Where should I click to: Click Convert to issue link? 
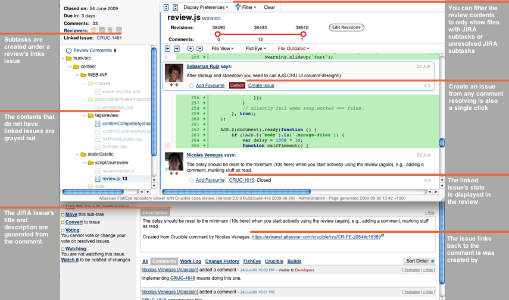[x=74, y=222]
